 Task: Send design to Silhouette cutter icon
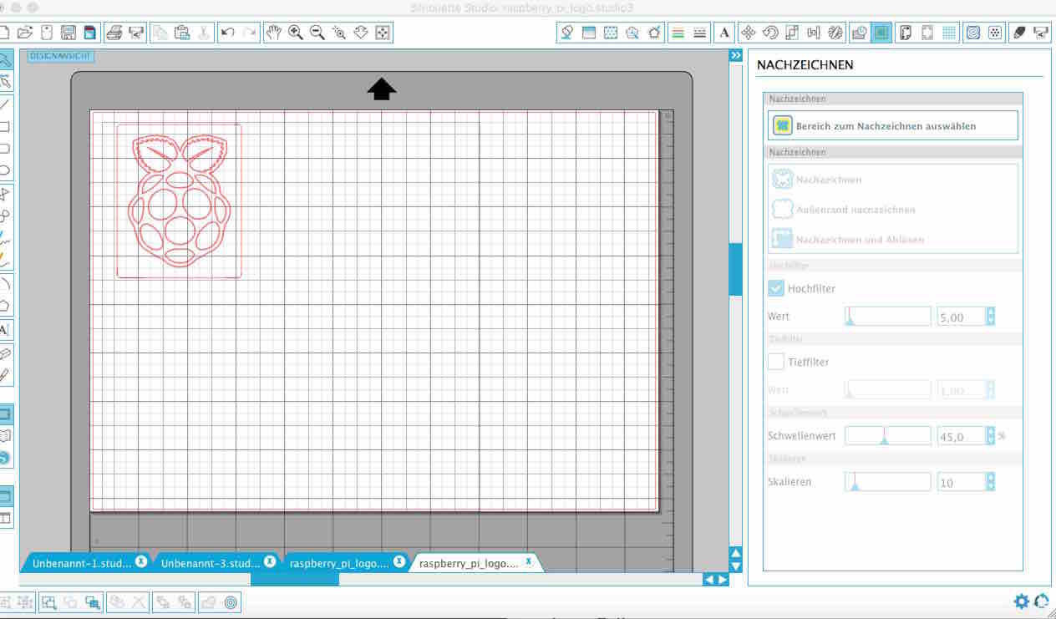(x=136, y=33)
